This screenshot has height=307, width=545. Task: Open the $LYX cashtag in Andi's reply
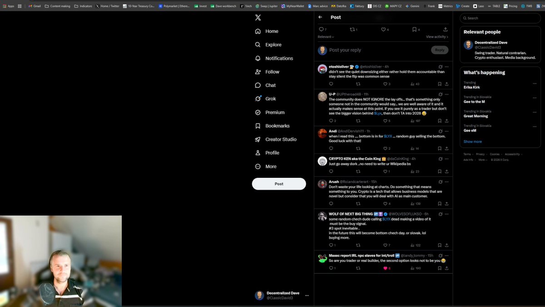(388, 136)
